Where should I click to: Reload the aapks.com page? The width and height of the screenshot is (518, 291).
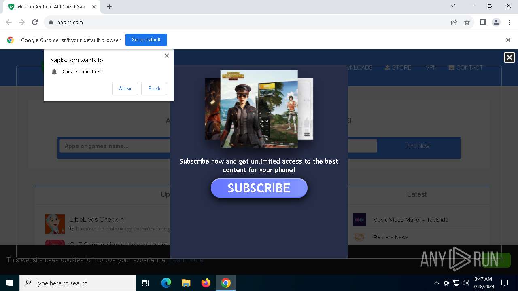pyautogui.click(x=35, y=22)
